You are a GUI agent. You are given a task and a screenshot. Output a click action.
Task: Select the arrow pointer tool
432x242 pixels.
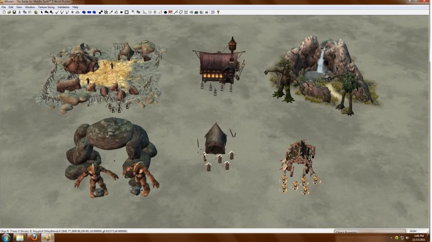point(42,12)
